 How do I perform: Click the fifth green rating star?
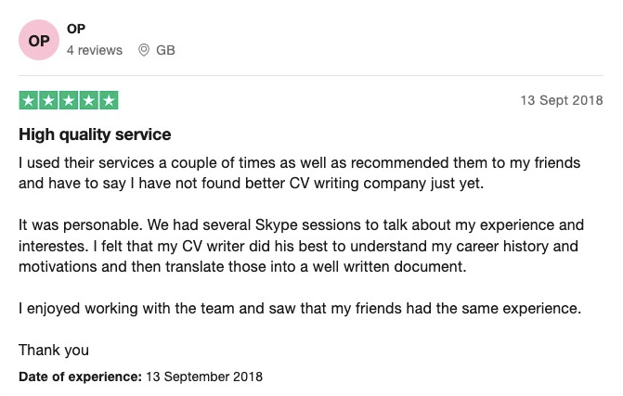pos(109,100)
